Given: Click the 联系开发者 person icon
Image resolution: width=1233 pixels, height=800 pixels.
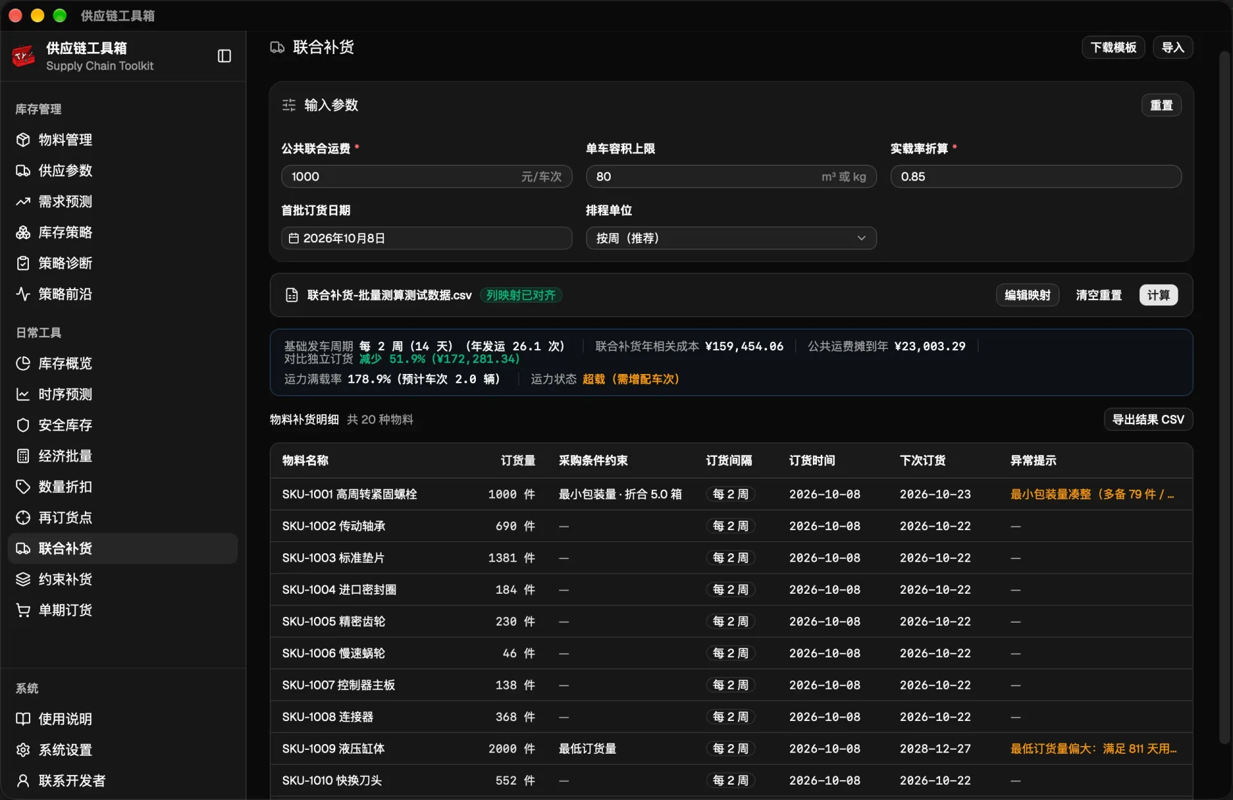Looking at the screenshot, I should point(23,780).
